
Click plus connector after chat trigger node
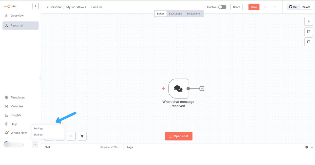click(x=202, y=89)
